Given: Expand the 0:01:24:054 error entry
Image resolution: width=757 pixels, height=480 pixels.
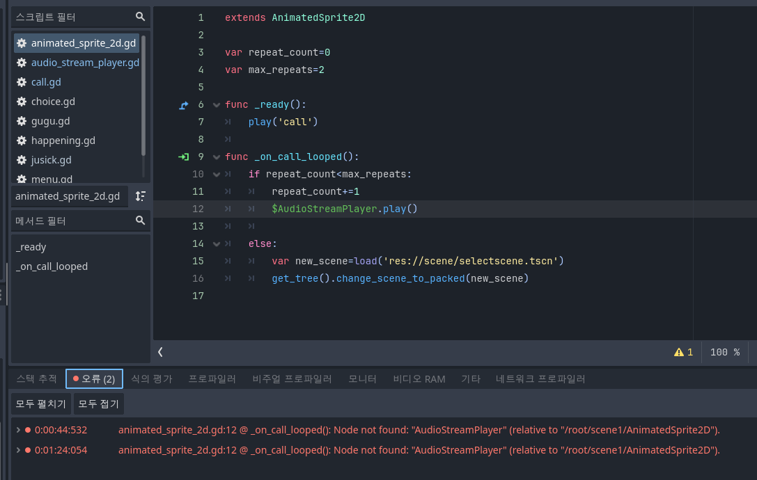Looking at the screenshot, I should click(18, 450).
